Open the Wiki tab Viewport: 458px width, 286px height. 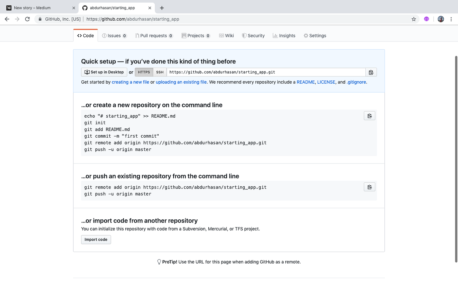tap(226, 35)
